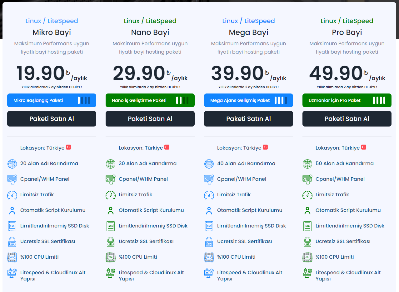Click globe icon beside 20 Alan Adı Barındırma
The image size is (399, 292).
pos(12,164)
